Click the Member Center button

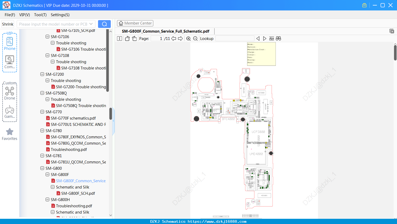[135, 23]
